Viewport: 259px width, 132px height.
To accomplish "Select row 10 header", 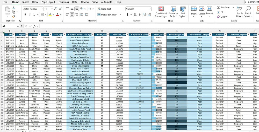I will click(x=2, y=57).
